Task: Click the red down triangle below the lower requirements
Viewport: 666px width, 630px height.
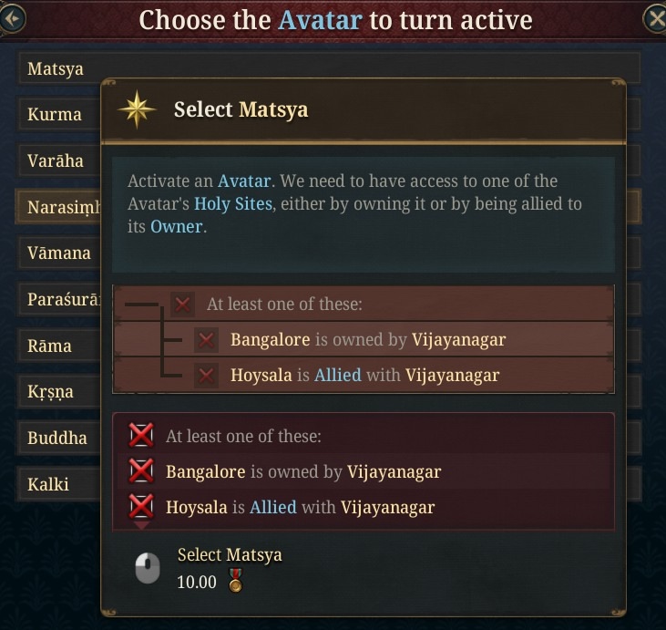Action: click(x=141, y=525)
